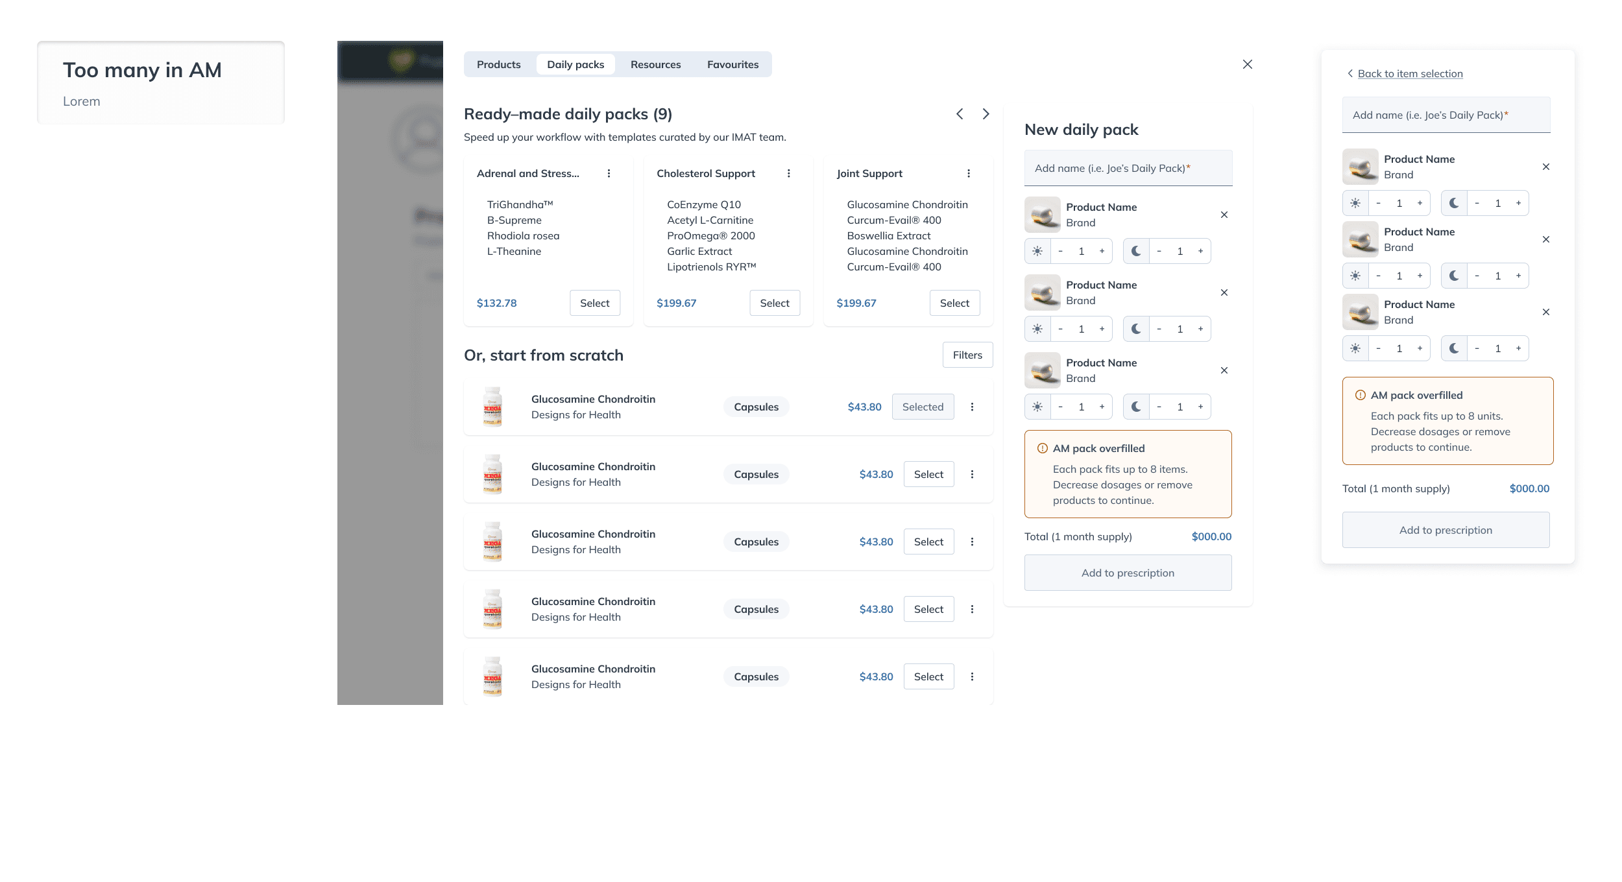Click Add to prescription in New daily pack
1622x882 pixels.
(1128, 573)
